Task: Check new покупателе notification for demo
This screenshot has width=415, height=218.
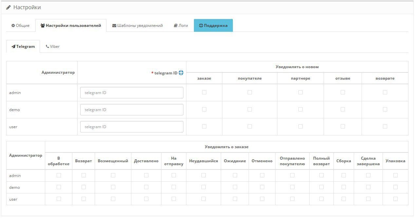Action: (250, 109)
